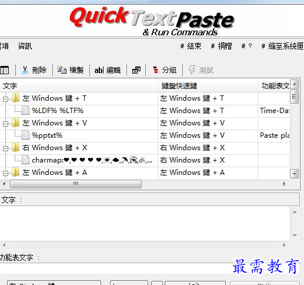304x285 pixels.
Task: Click the document icon beside %pptxt%
Action: 25,135
